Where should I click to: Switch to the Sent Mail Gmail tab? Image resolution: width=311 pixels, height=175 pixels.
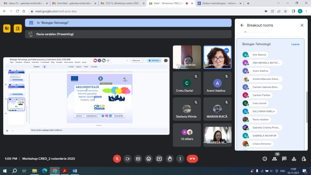click(x=75, y=3)
